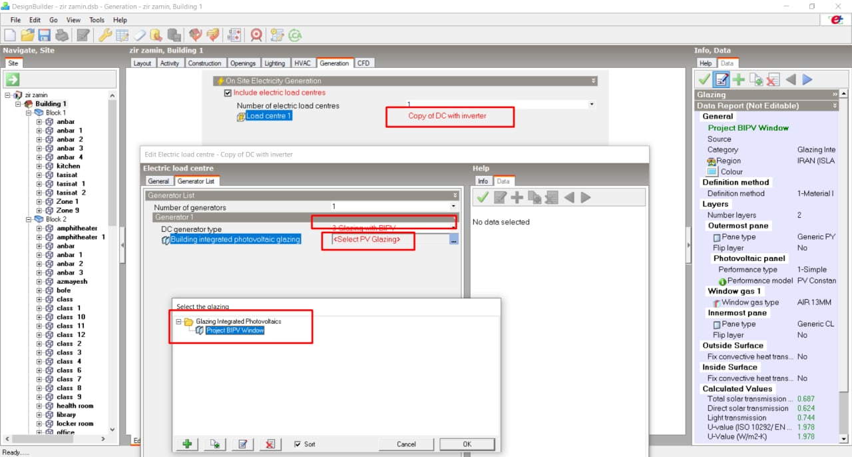Click the eraser icon in the toolbar
Screen dimensions: 852x457
(x=139, y=35)
